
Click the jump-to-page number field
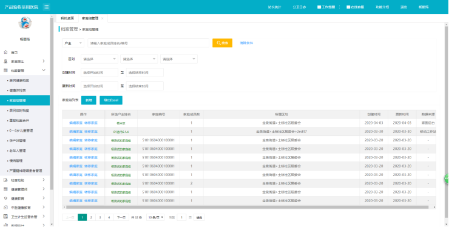click(x=181, y=217)
